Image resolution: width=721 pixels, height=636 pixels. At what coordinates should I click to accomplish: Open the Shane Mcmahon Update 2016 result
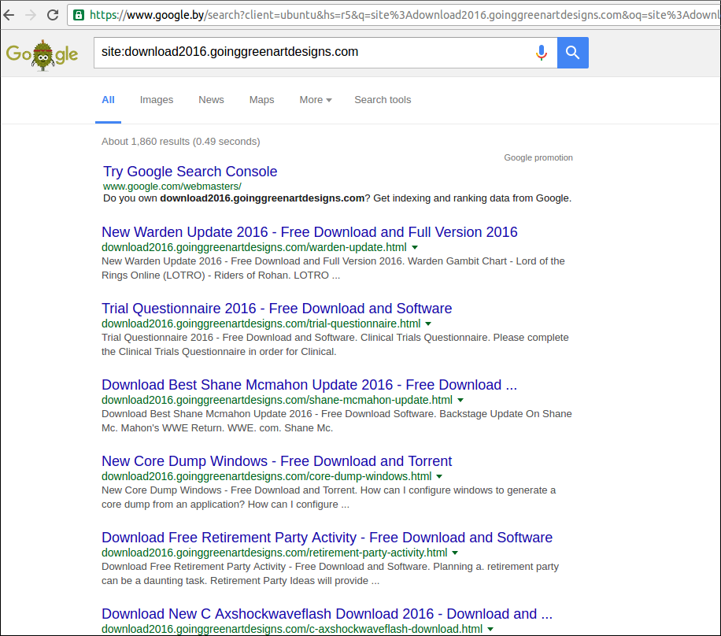pyautogui.click(x=309, y=385)
